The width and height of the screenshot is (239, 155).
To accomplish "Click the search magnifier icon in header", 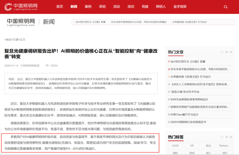I will (225, 7).
